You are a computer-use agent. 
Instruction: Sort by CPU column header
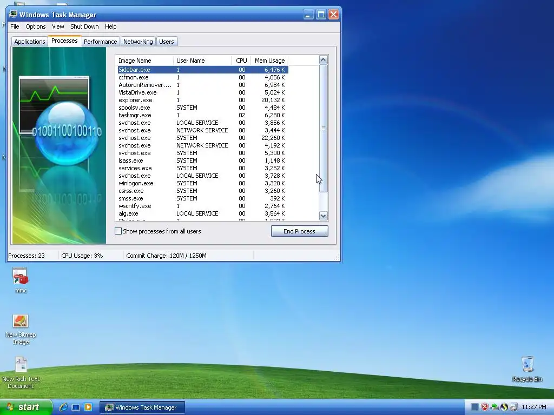[241, 61]
